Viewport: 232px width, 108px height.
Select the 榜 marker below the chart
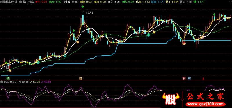[x=81, y=78]
